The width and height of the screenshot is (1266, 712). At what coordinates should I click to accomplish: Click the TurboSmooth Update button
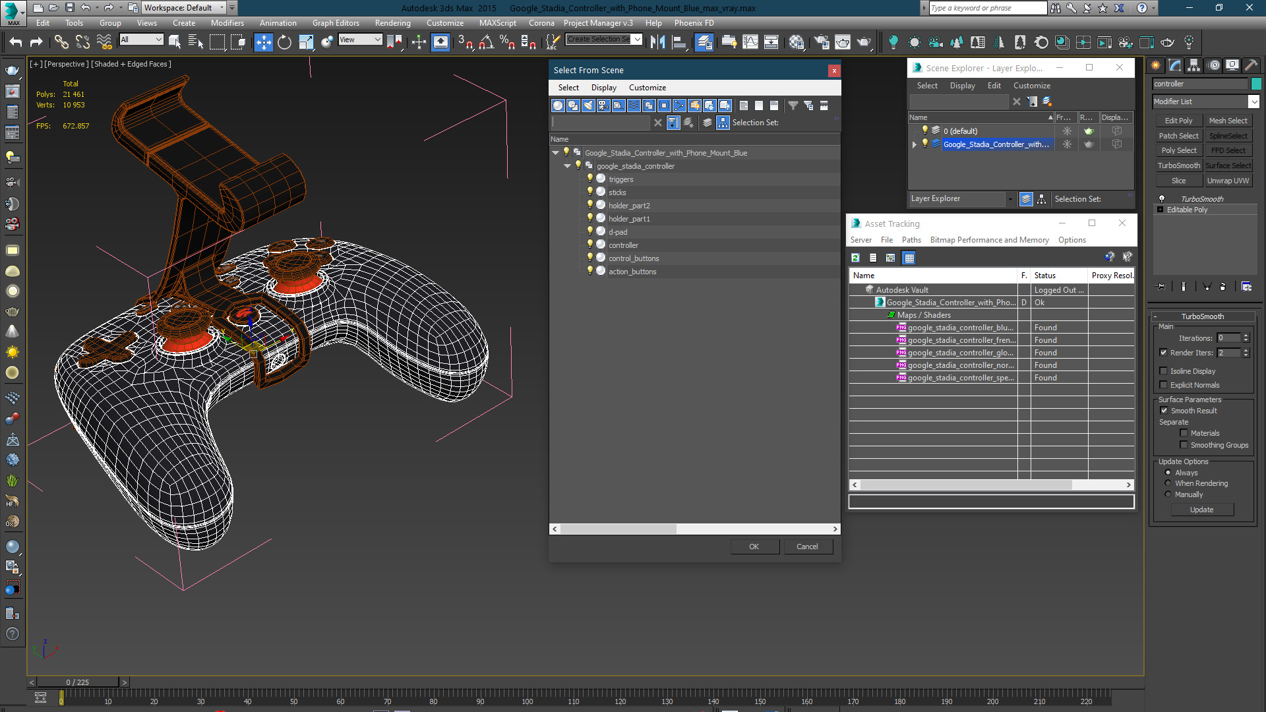1201,510
